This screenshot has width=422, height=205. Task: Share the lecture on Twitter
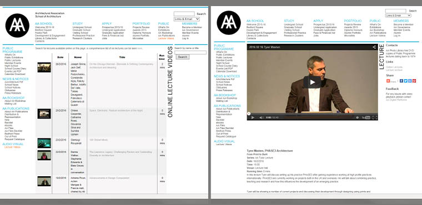405,81
